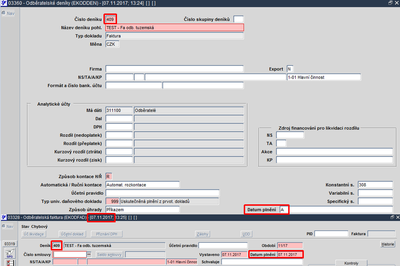Click the Kurzový rozdíl (ztráta) account field
Image resolution: width=400 pixels, height=266 pixels.
(x=119, y=152)
